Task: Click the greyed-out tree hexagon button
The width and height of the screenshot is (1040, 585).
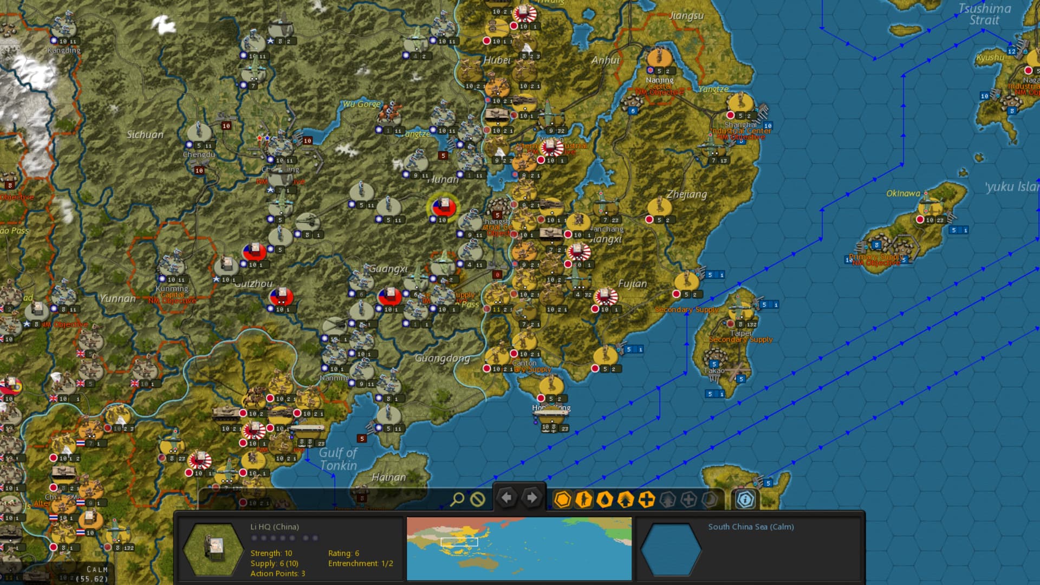Action: [x=667, y=499]
